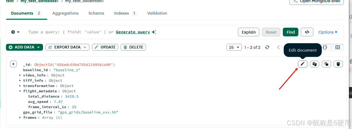
Task: Open my_test_database1 breadcrumb
Action: pos(40,1)
